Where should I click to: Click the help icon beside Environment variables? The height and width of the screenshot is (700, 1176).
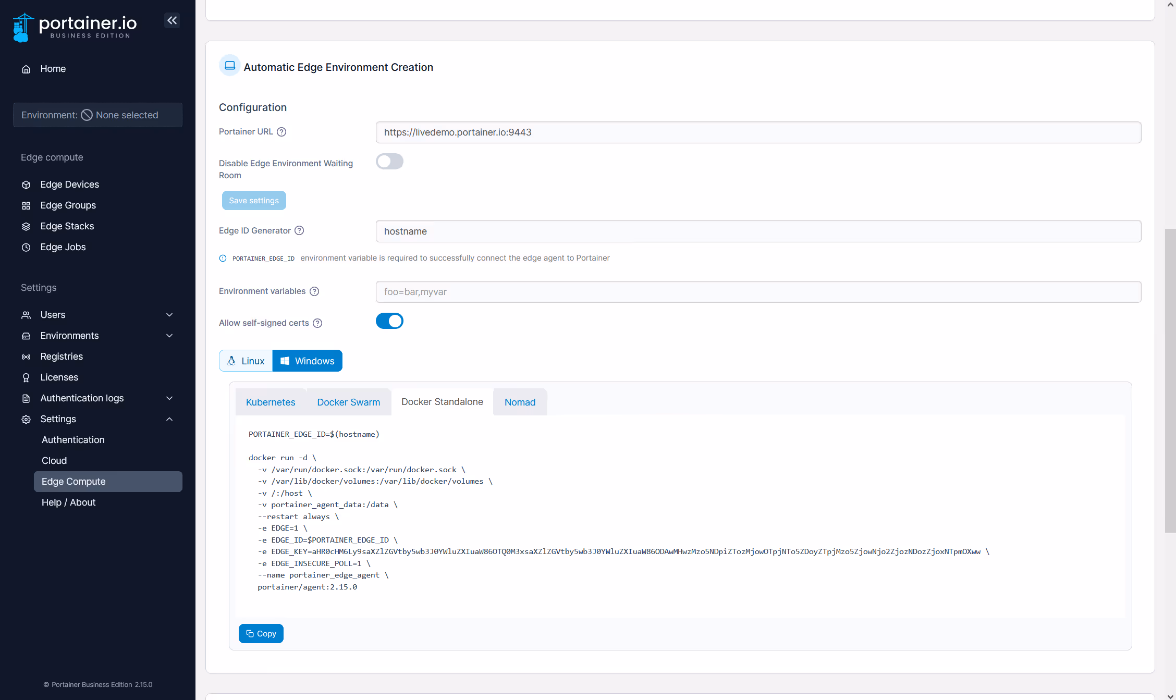(314, 291)
